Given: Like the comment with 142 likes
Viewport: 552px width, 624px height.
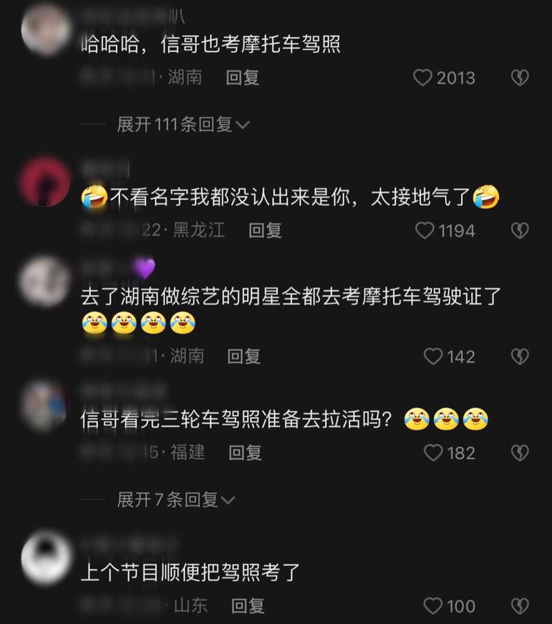Looking at the screenshot, I should 433,356.
